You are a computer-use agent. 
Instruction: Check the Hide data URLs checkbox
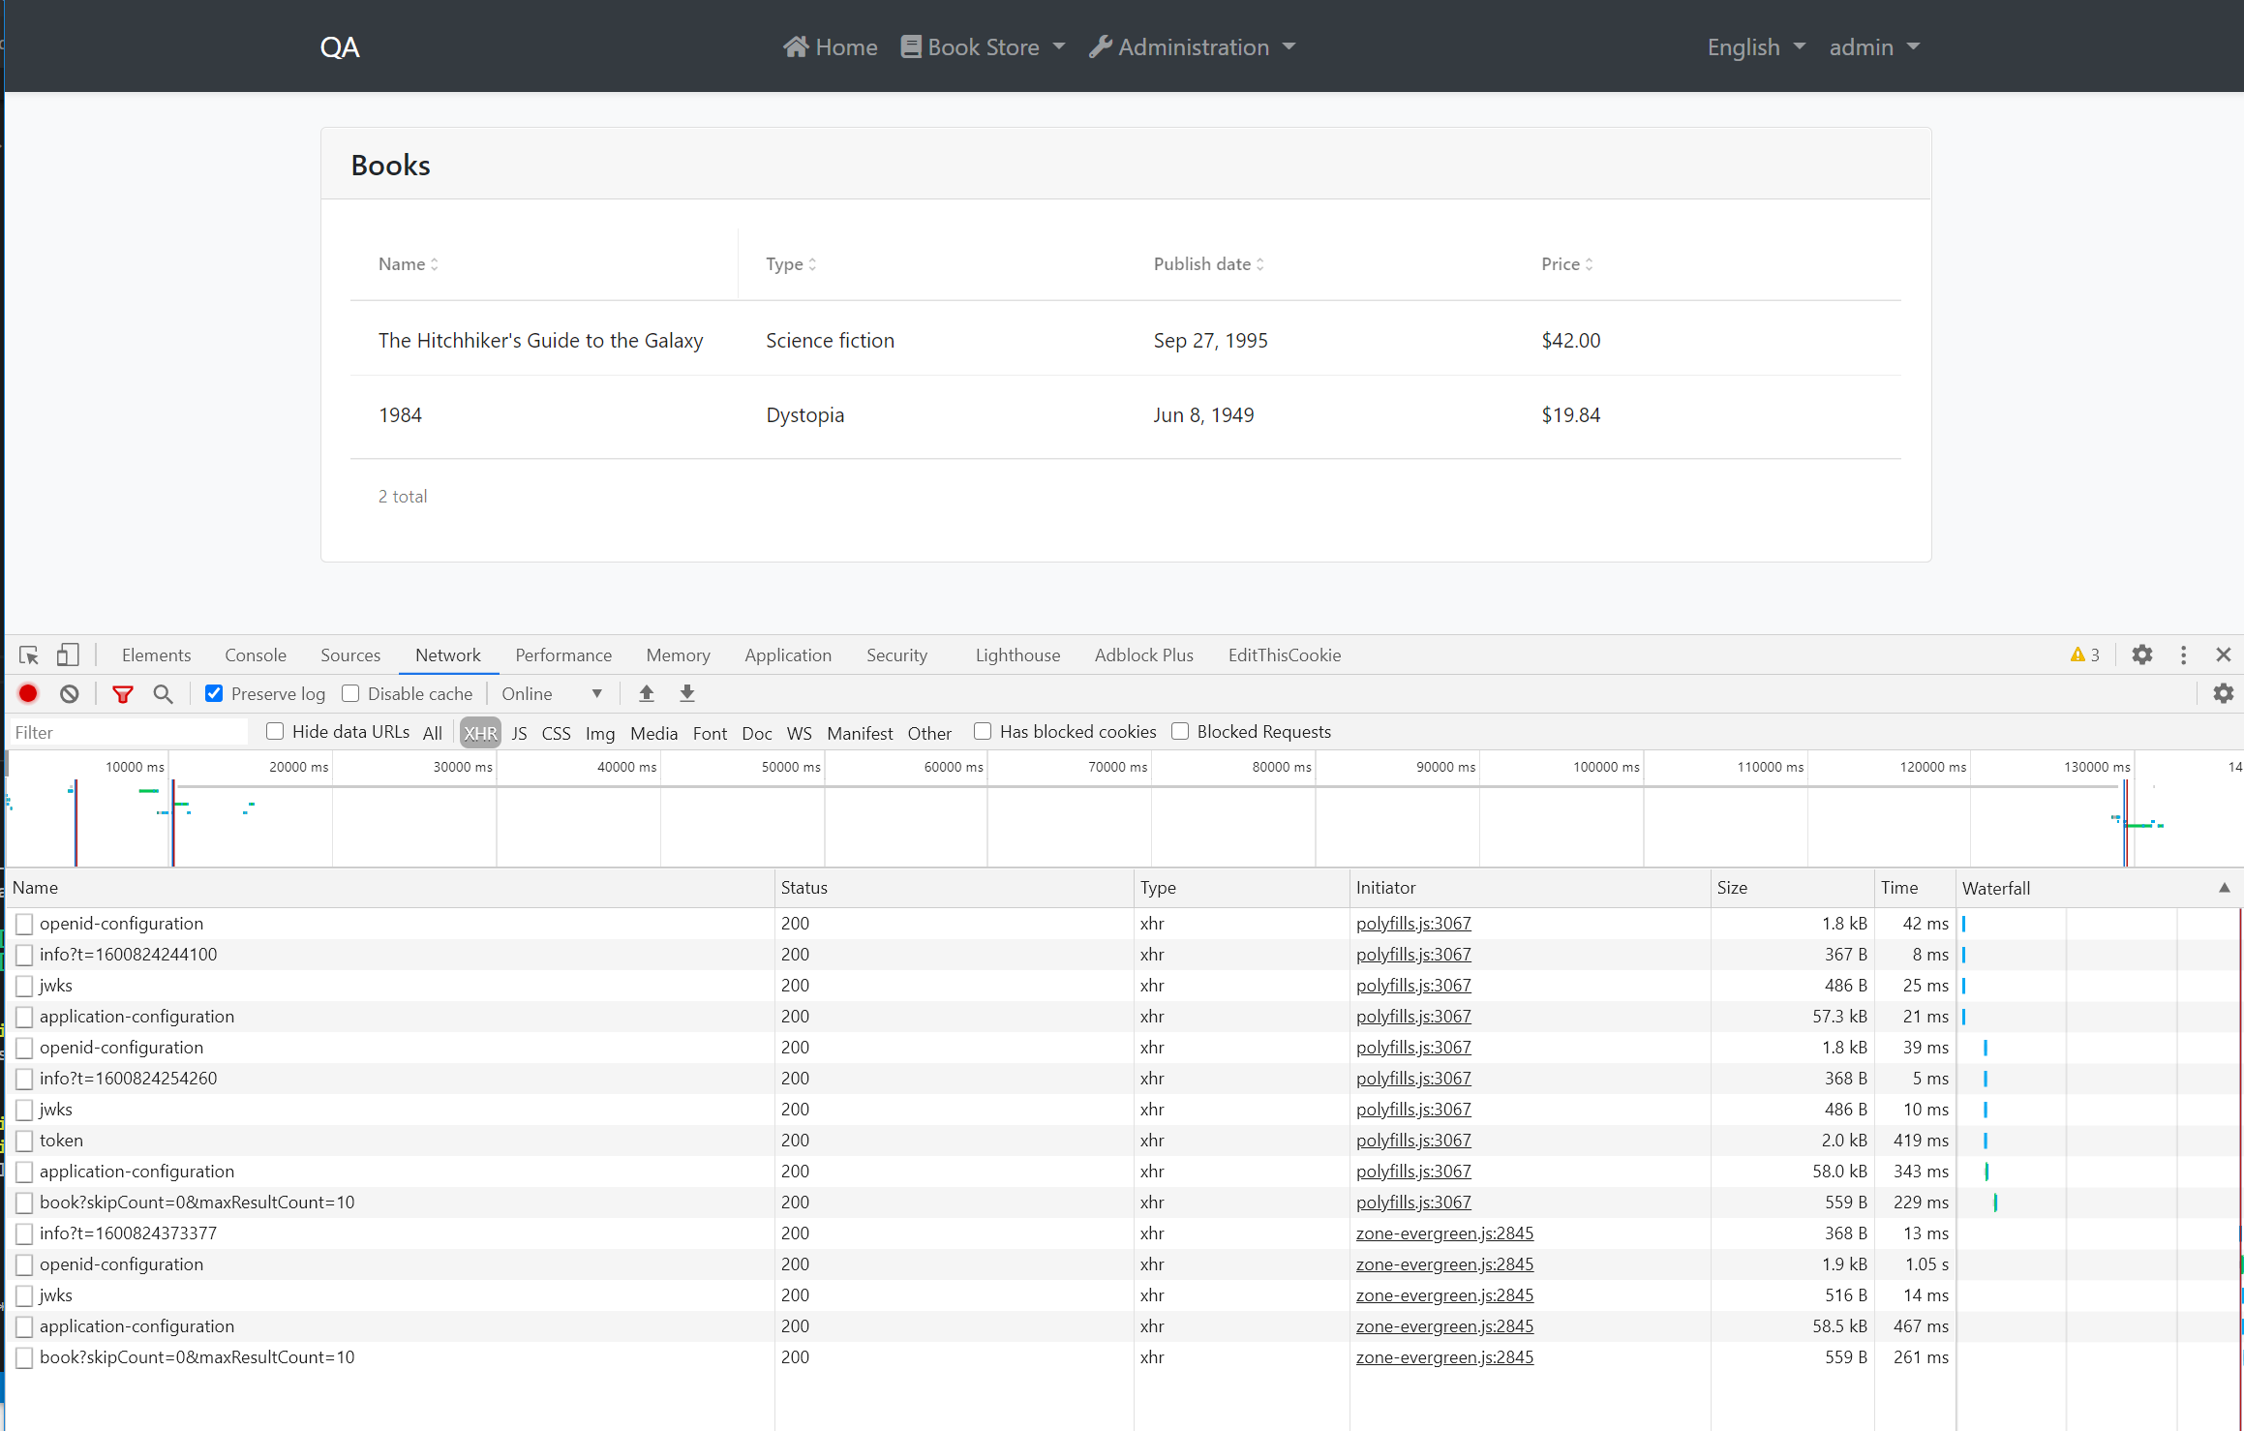coord(275,731)
